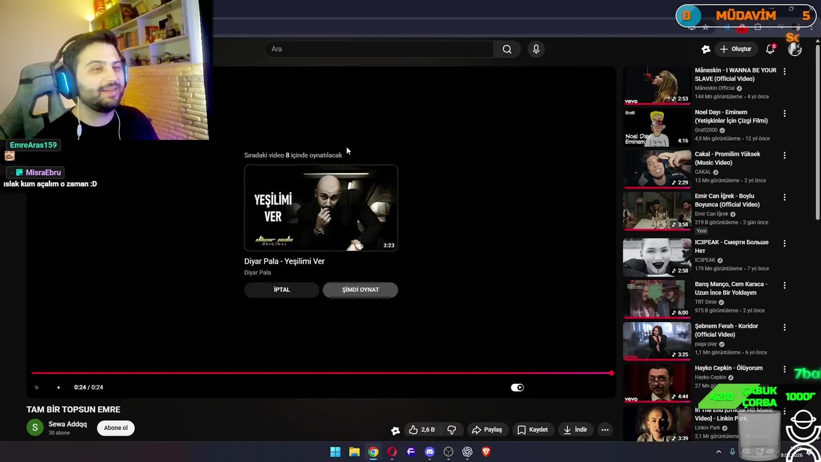Expand the system tray hidden icons chevron
The width and height of the screenshot is (821, 462).
pyautogui.click(x=718, y=452)
